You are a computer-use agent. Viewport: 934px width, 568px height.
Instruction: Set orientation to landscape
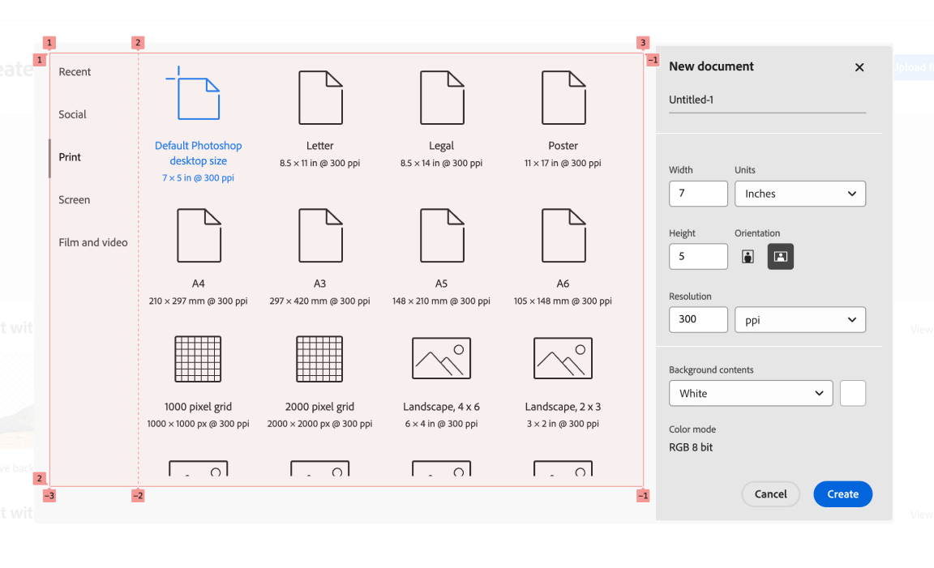(780, 257)
